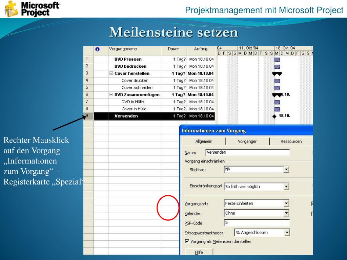Select row header number 6
347x260 pixels.
click(x=88, y=94)
